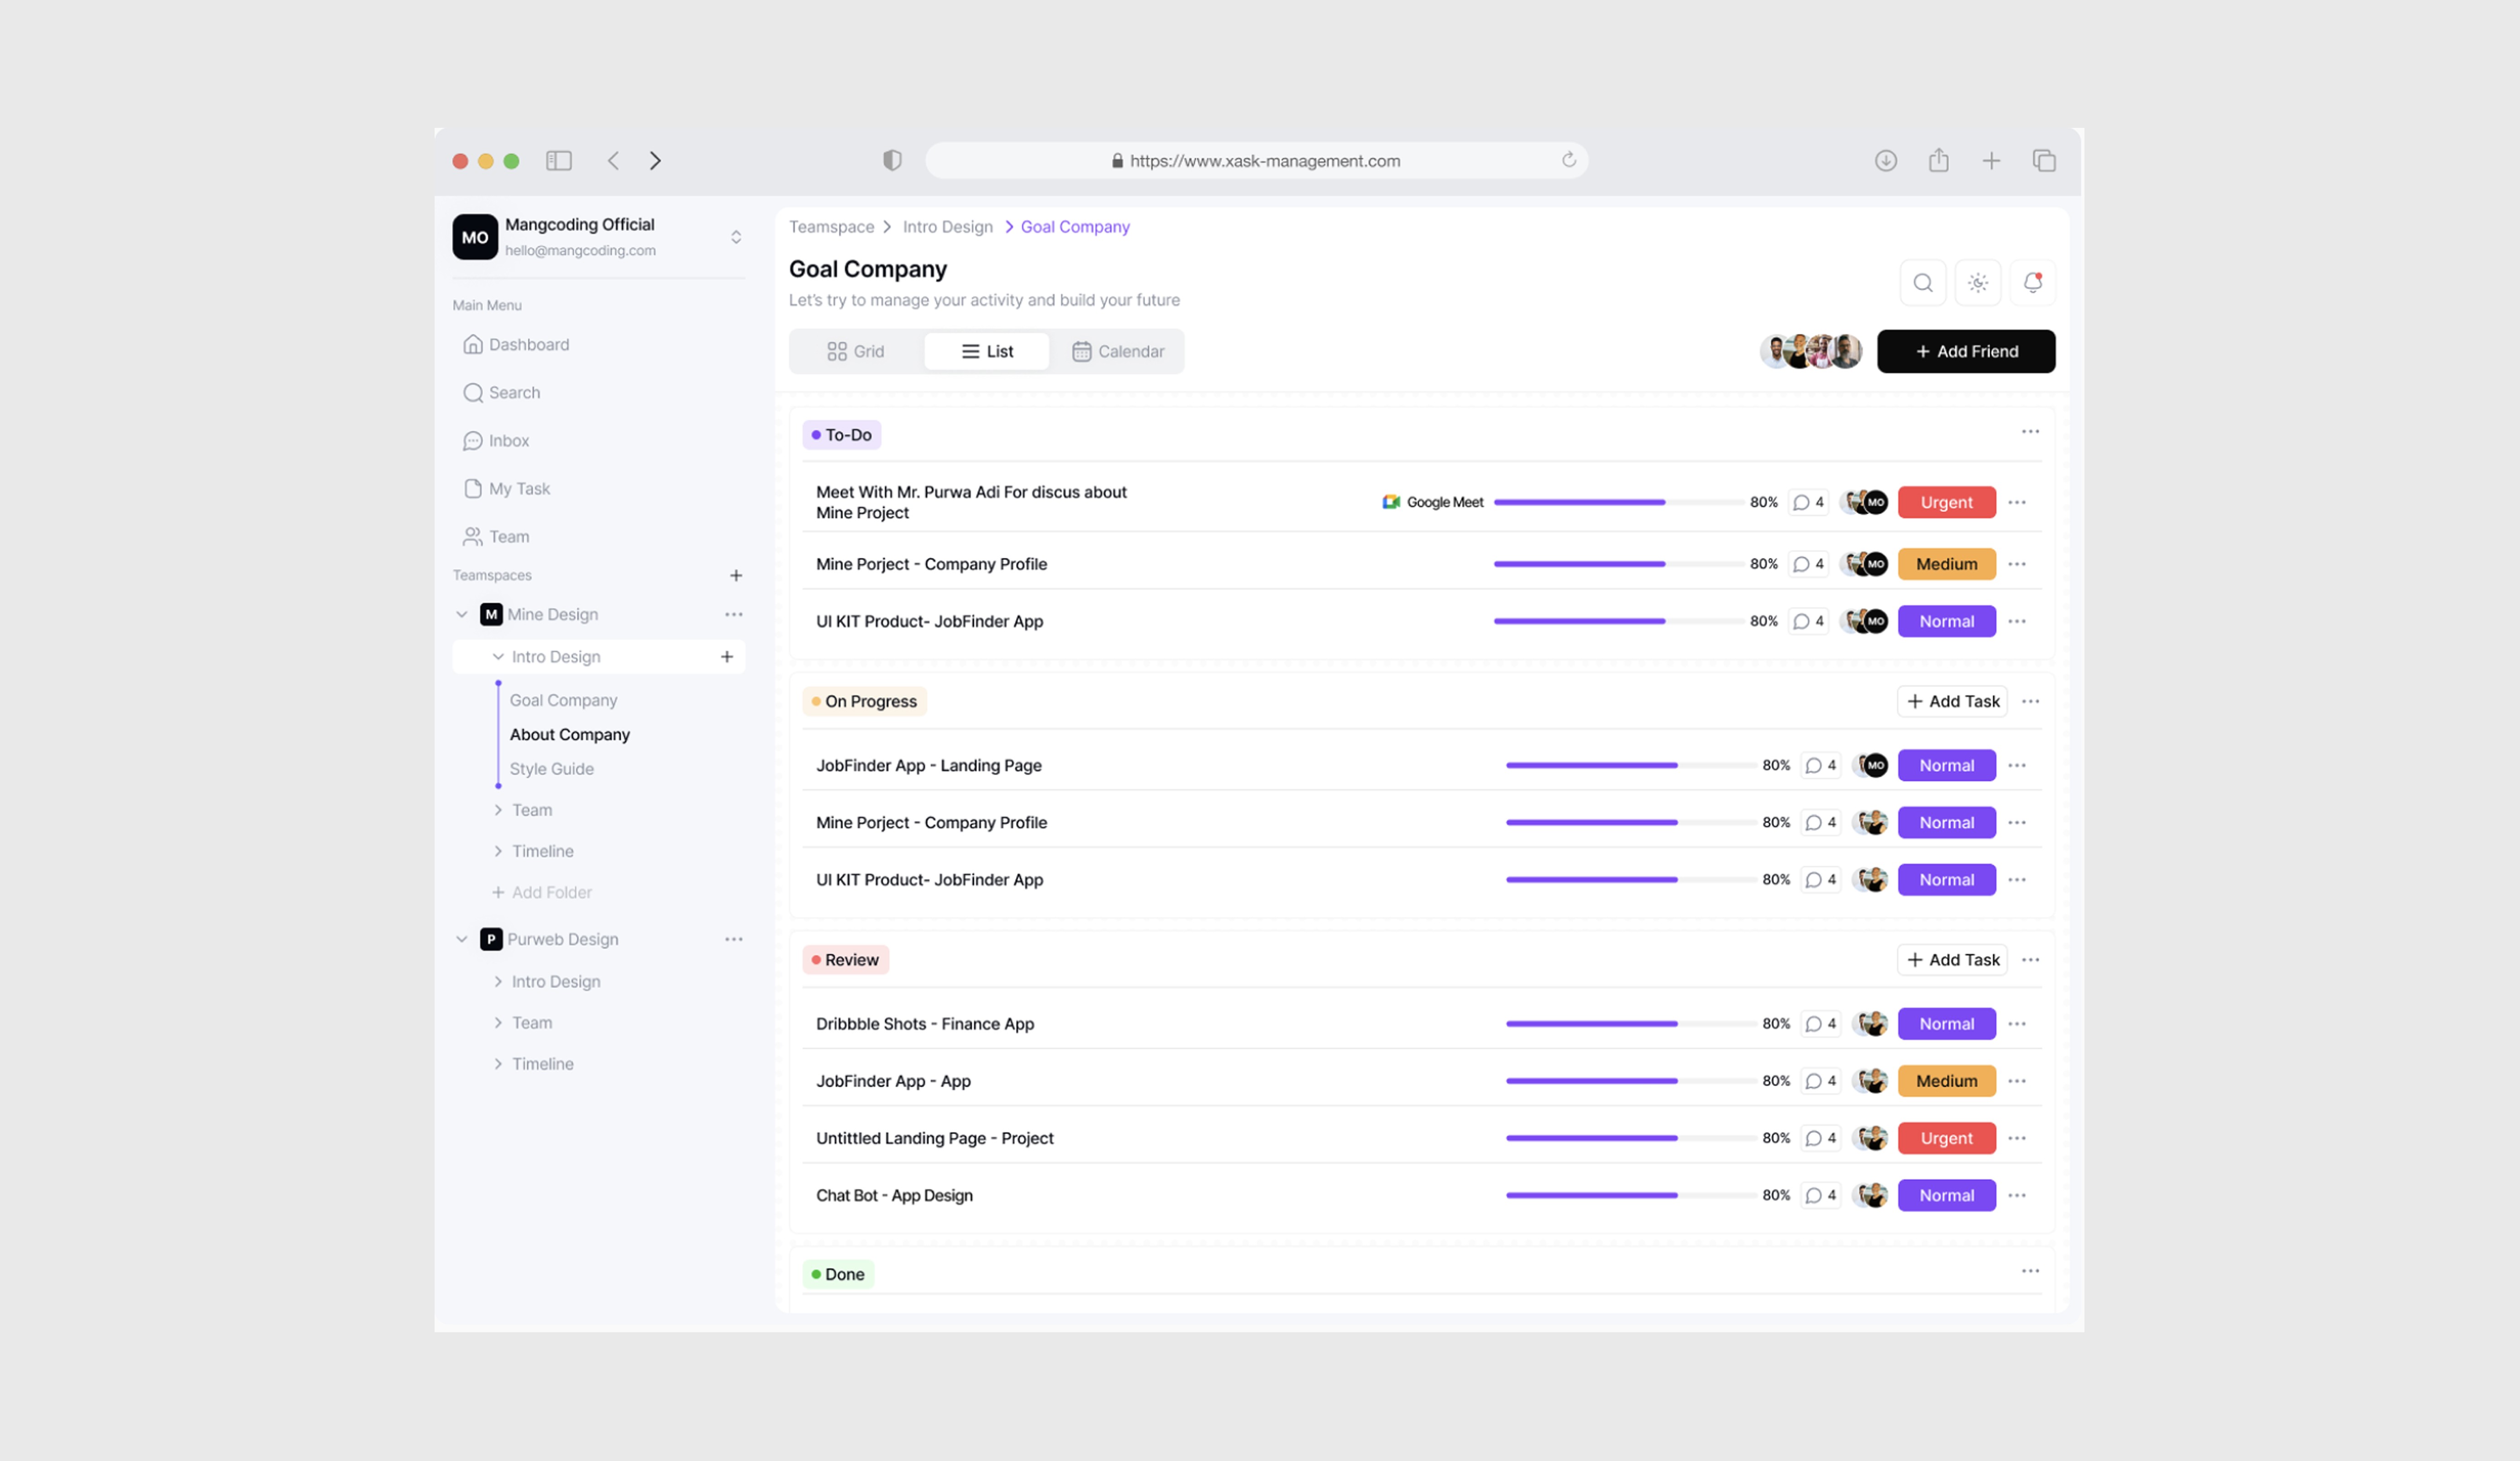Add a task to the Review section

1952,960
